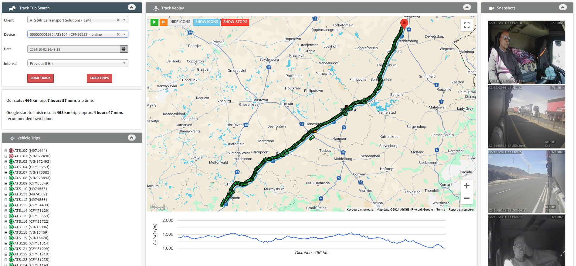Click ATS101 red vehicle status icon

point(11,156)
